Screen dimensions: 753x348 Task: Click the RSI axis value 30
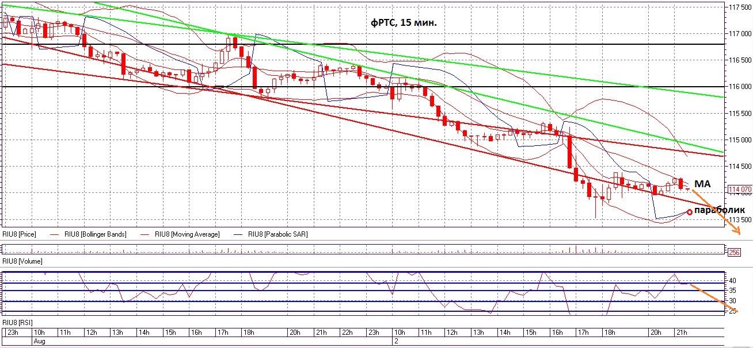(x=733, y=301)
